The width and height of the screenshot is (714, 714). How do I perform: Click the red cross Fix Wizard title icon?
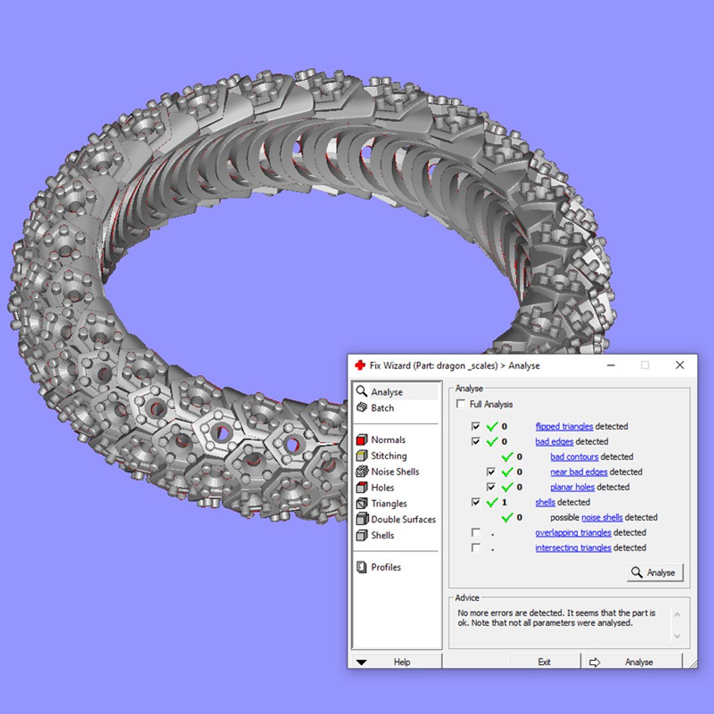(x=360, y=365)
